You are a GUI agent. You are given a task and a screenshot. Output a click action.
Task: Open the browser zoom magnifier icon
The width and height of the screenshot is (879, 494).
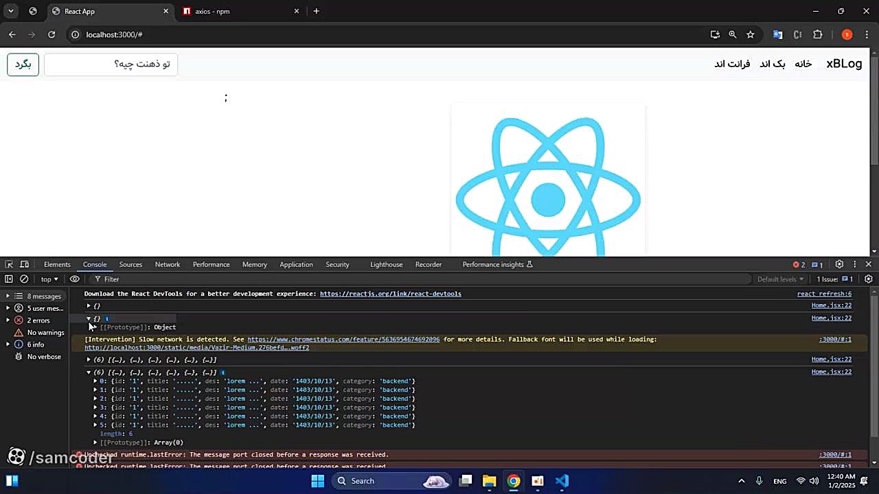click(733, 34)
